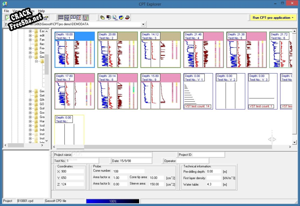The width and height of the screenshot is (300, 206).
Task: Open the File menu
Action: pyautogui.click(x=6, y=11)
